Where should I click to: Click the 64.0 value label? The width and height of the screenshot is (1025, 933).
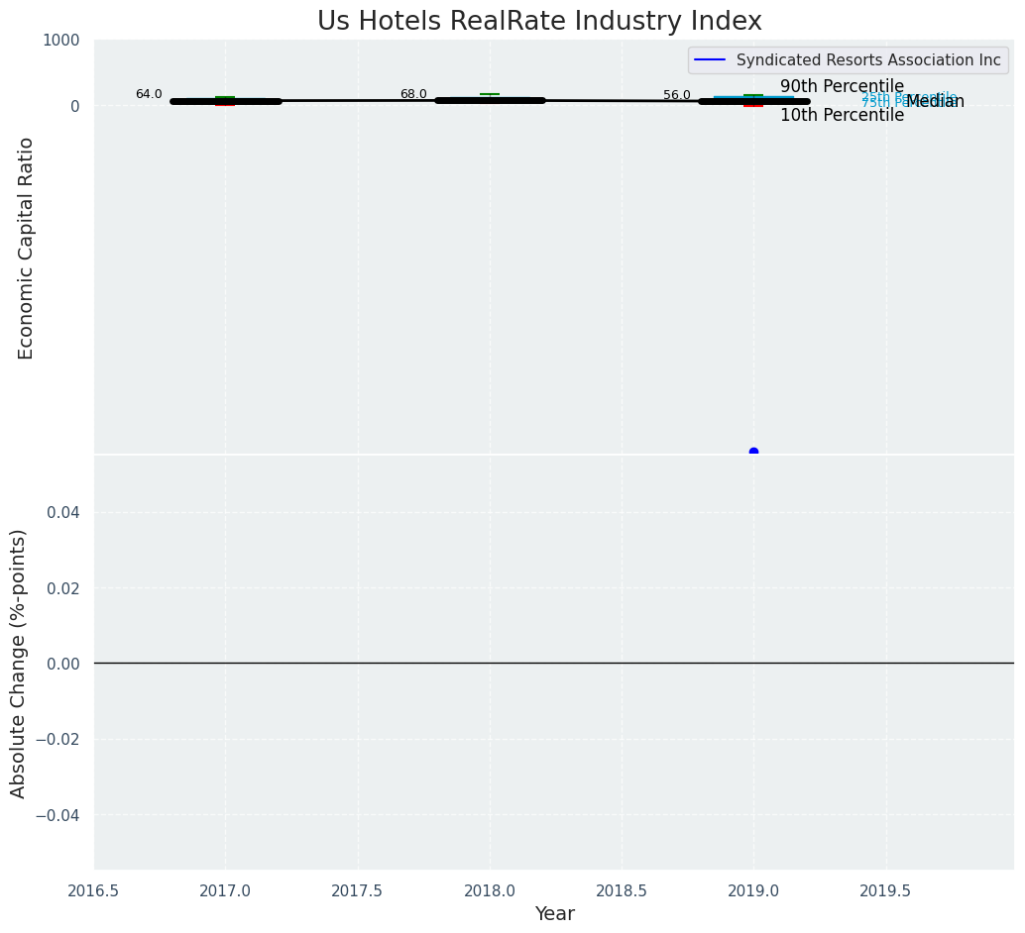149,94
